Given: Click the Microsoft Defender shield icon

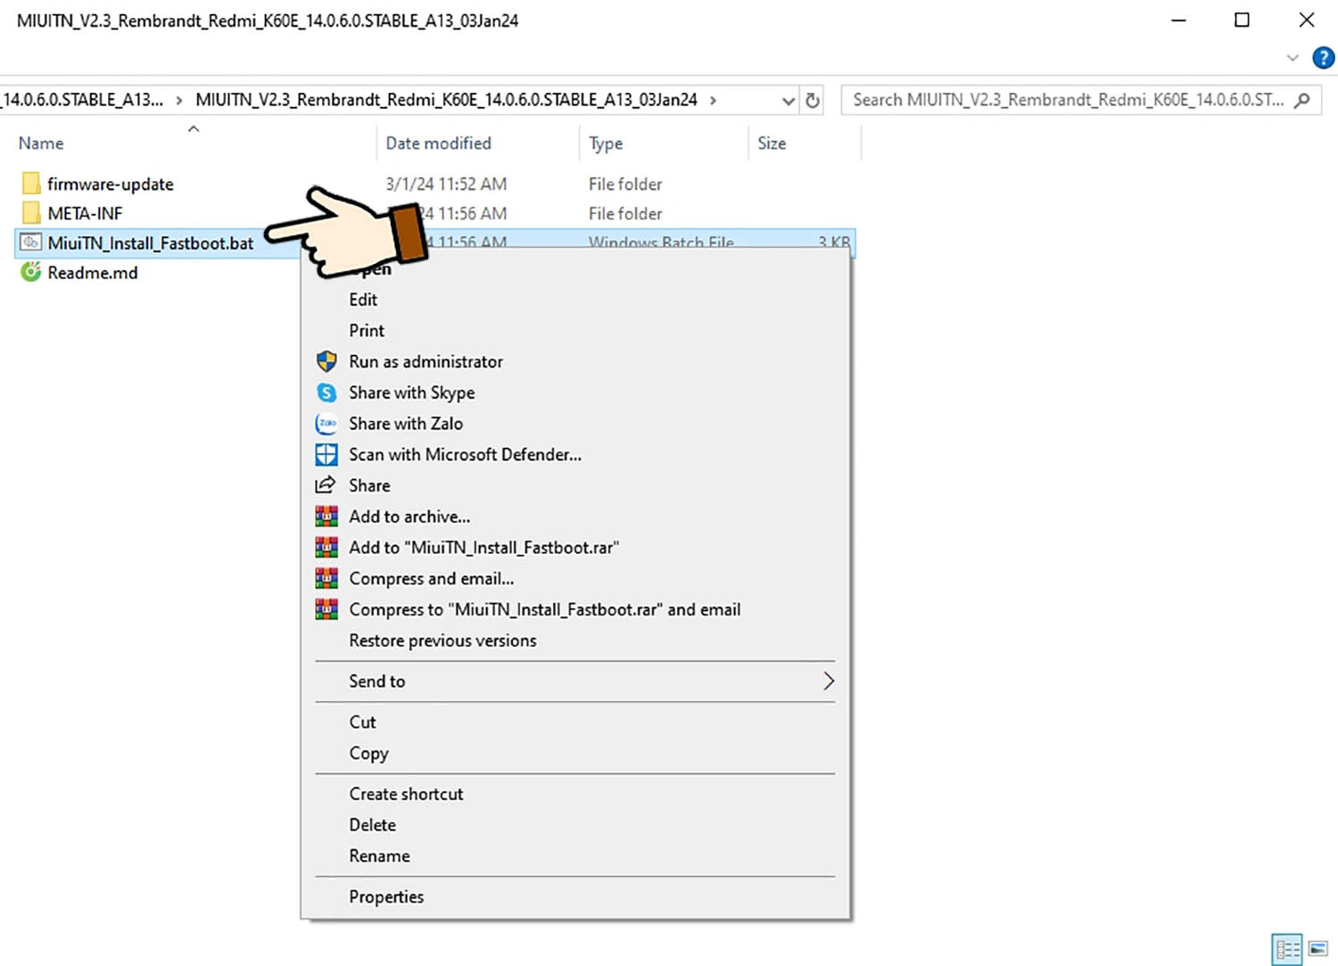Looking at the screenshot, I should 326,455.
